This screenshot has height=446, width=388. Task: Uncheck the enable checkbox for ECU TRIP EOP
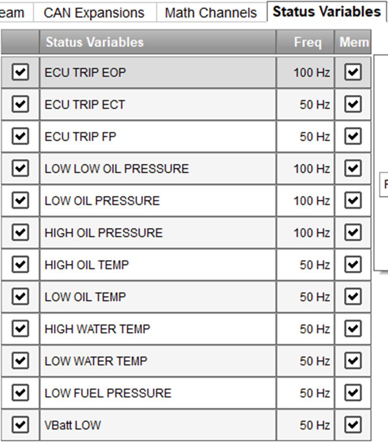pyautogui.click(x=20, y=73)
